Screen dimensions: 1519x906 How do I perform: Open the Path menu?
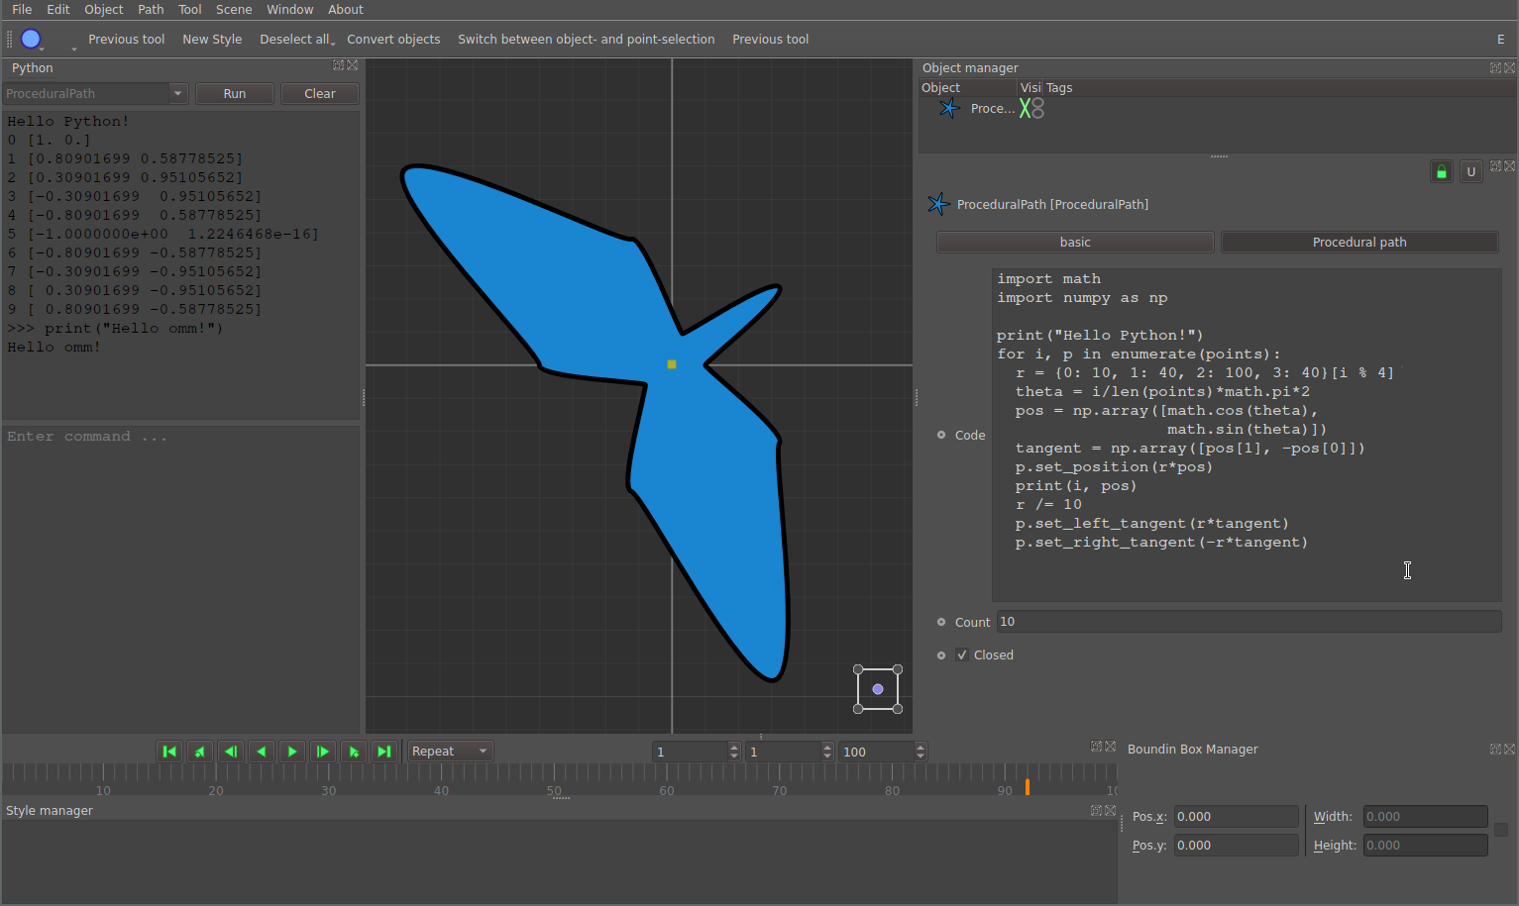point(151,10)
